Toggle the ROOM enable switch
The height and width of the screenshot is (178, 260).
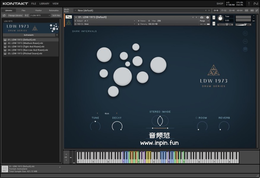(196, 118)
